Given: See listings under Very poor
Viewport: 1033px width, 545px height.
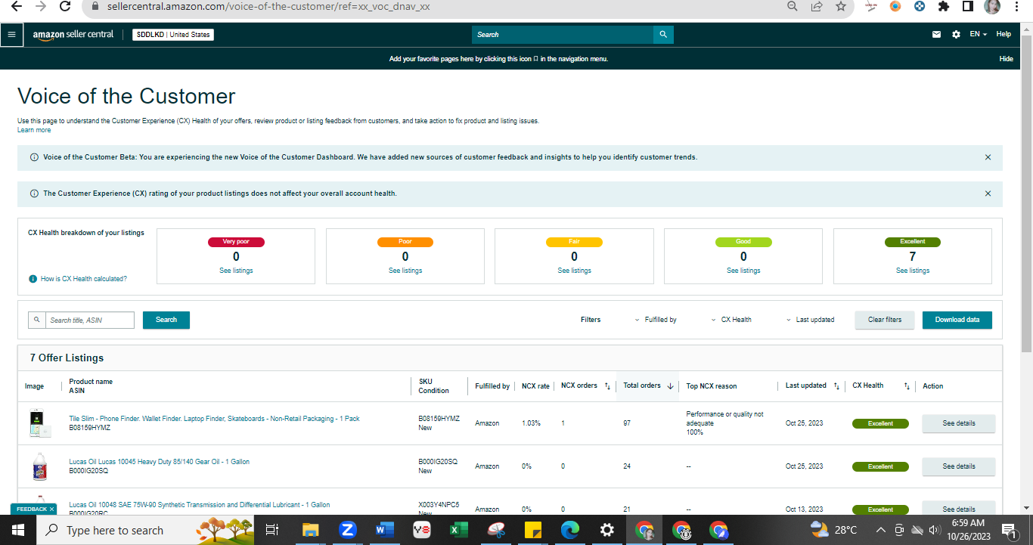Looking at the screenshot, I should pyautogui.click(x=236, y=271).
